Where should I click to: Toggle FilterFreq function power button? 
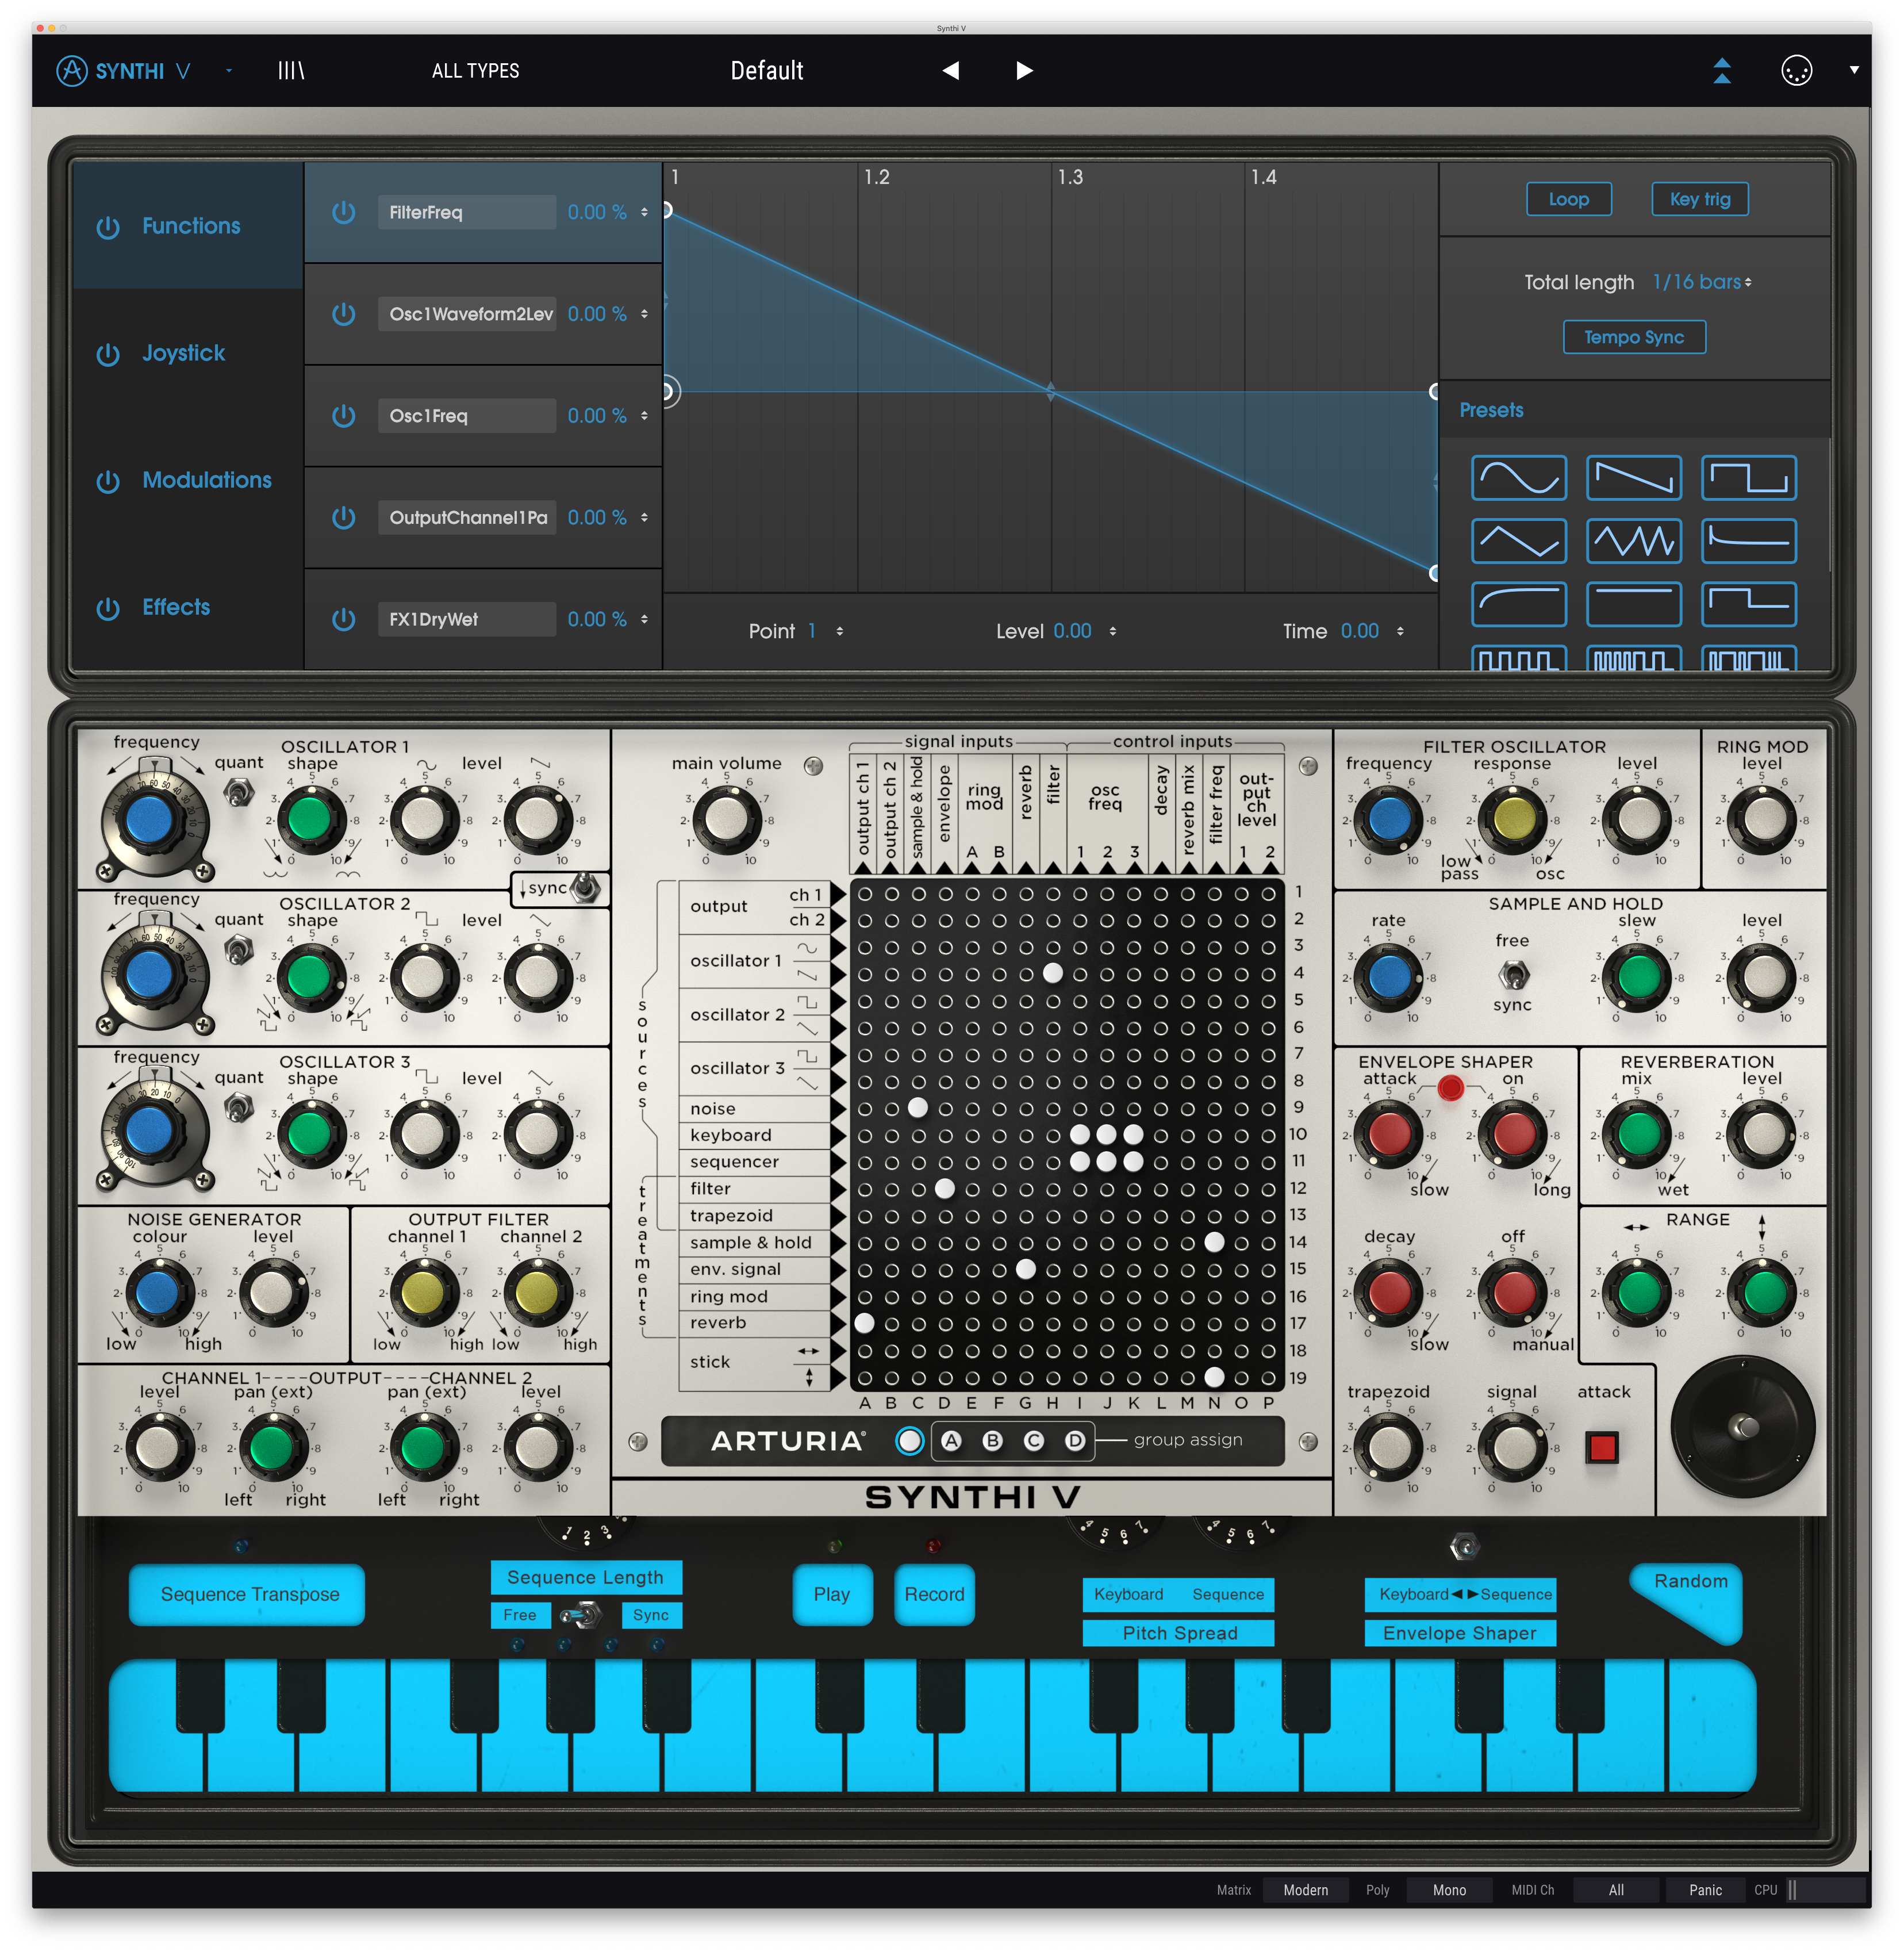343,212
